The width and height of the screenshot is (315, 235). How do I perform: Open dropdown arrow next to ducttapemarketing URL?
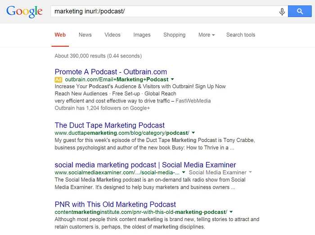193,133
